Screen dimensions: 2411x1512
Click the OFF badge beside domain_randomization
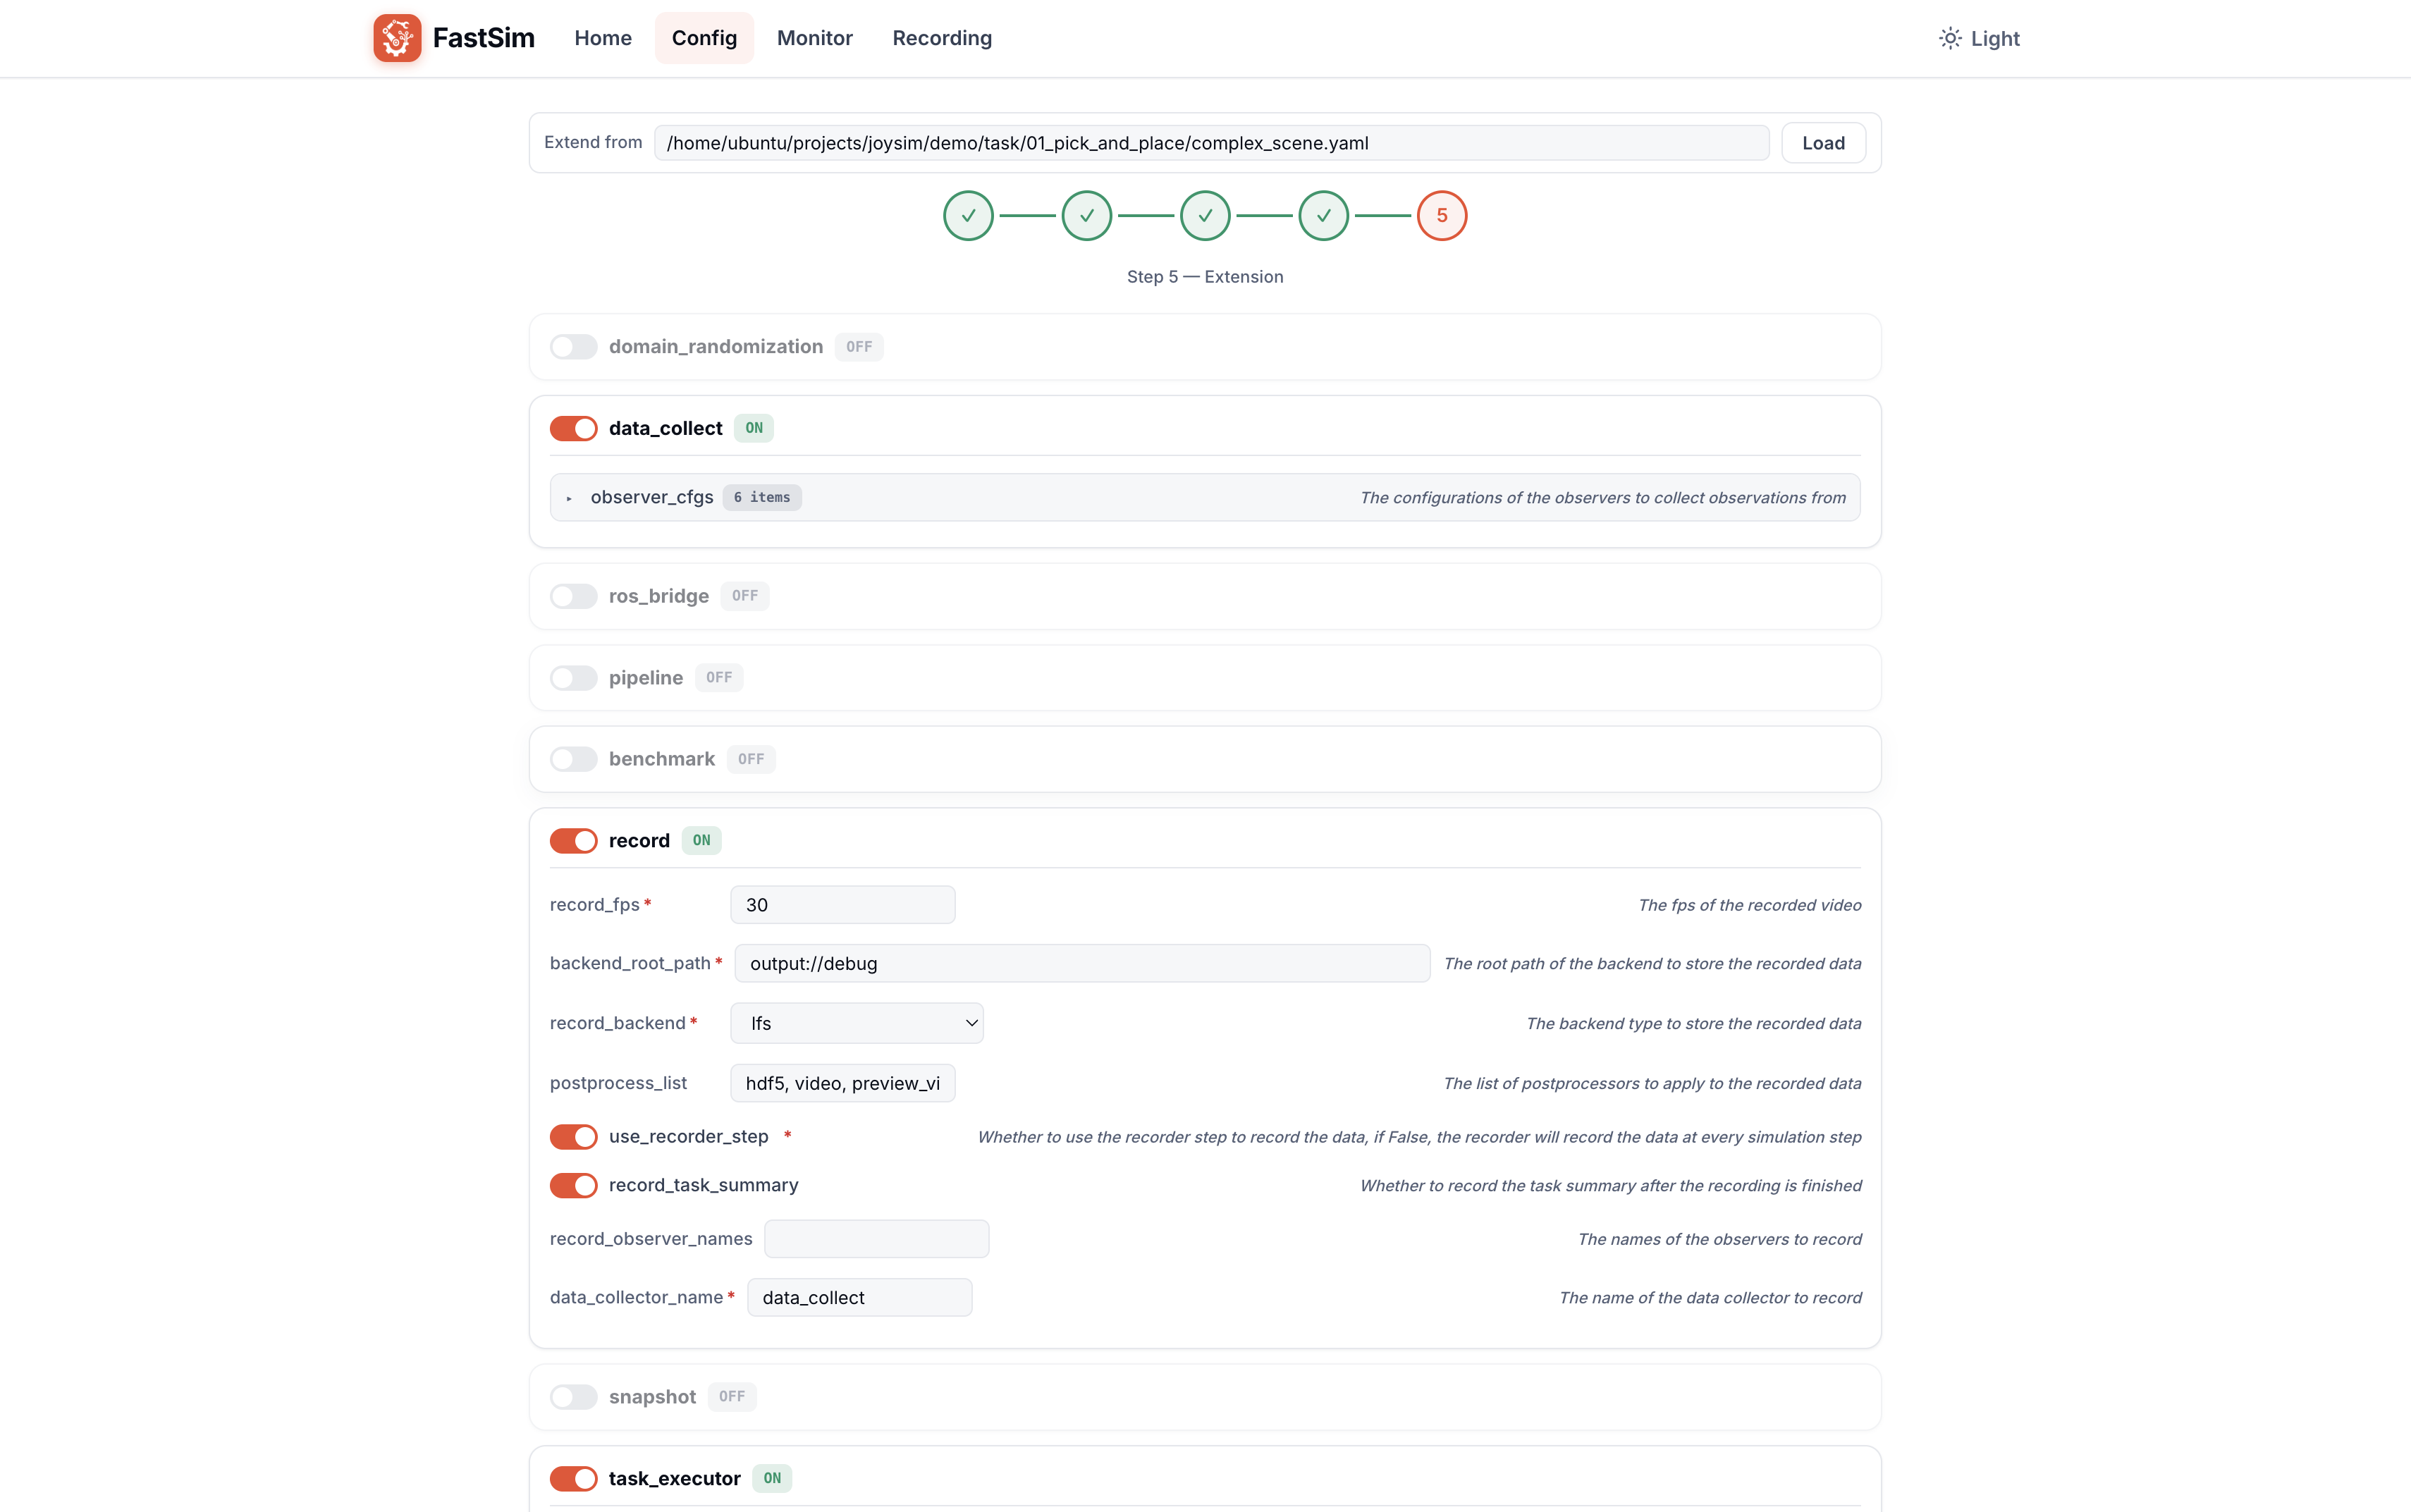(x=858, y=346)
